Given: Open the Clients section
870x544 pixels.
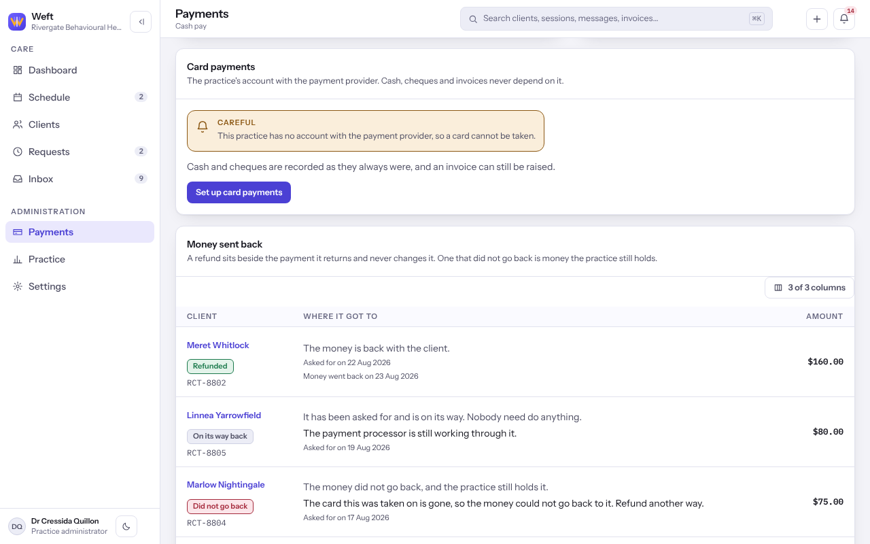Looking at the screenshot, I should (x=80, y=124).
